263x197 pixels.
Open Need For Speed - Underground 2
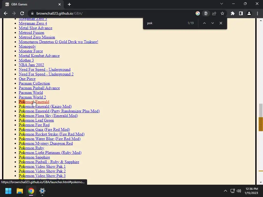click(x=46, y=74)
